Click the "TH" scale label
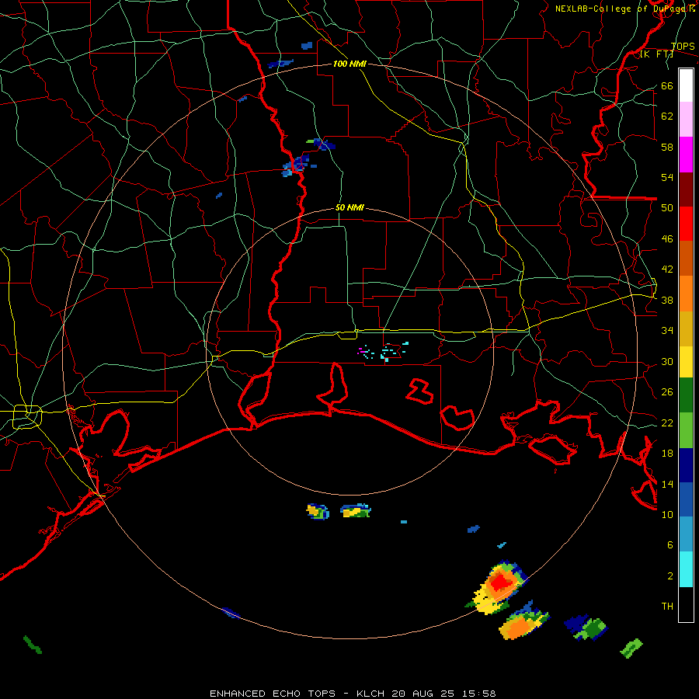 click(667, 606)
